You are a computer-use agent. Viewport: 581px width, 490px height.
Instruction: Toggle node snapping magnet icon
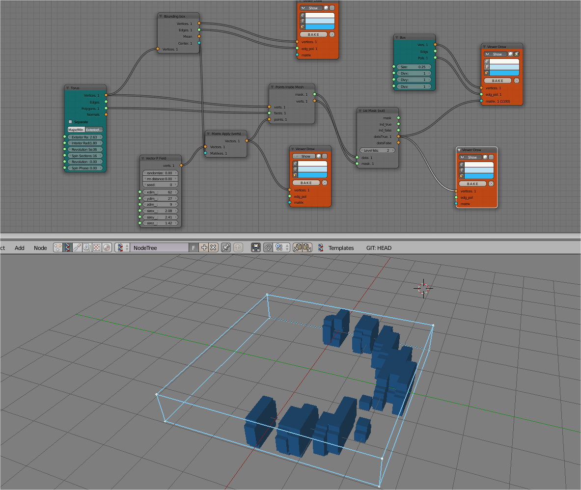tap(268, 247)
